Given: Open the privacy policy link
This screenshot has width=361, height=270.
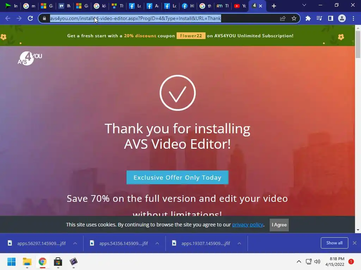Looking at the screenshot, I should tap(247, 225).
